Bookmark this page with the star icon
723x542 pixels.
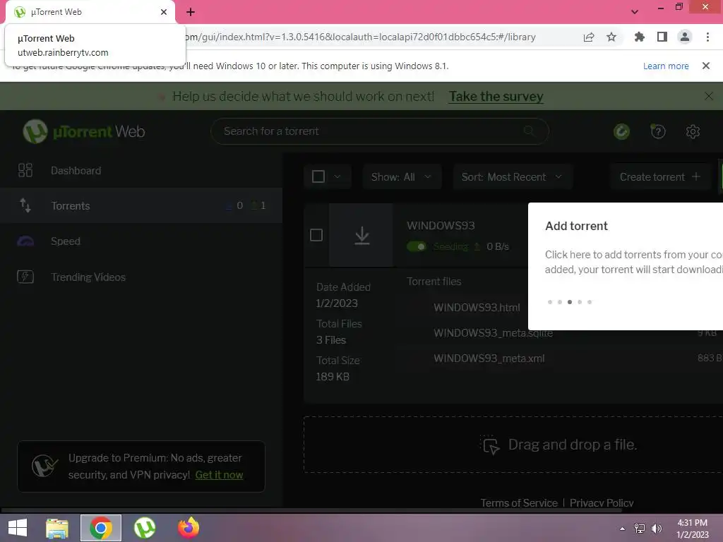click(611, 37)
